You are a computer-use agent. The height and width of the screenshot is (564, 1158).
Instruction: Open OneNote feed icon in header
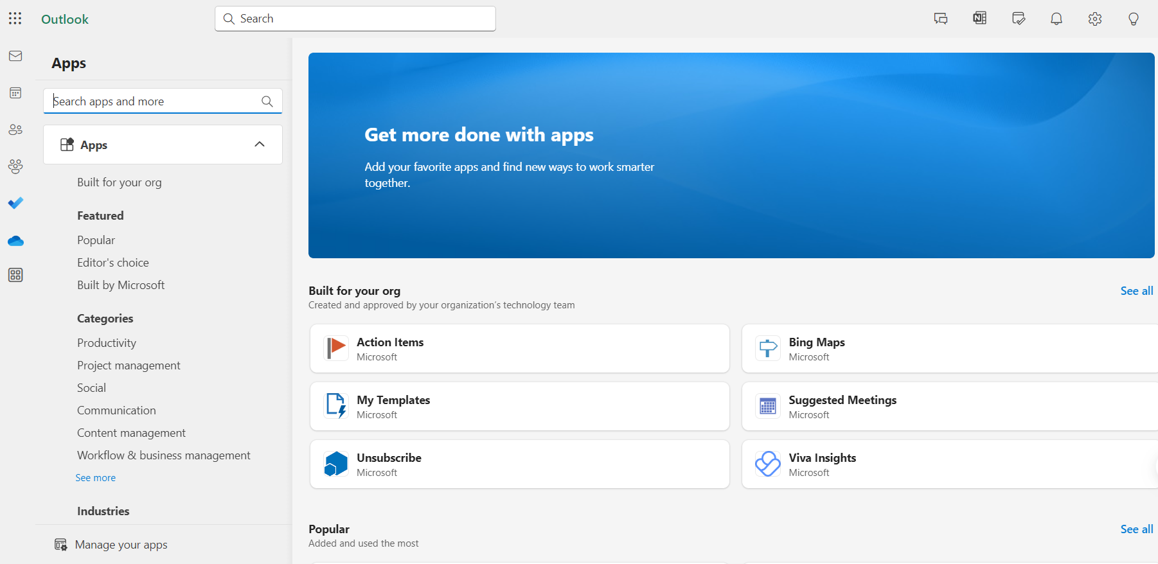tap(979, 19)
